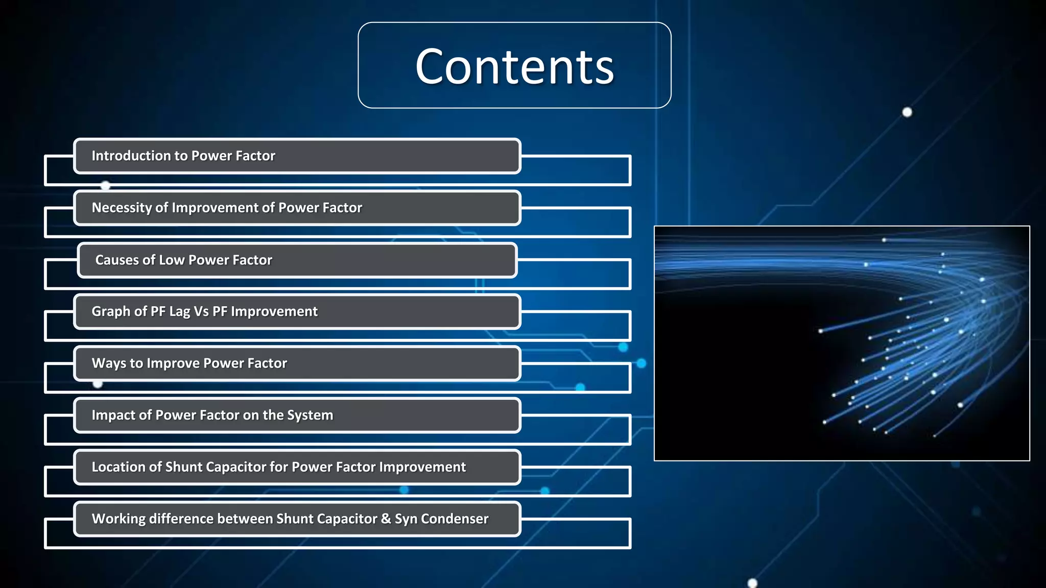Image resolution: width=1046 pixels, height=588 pixels.
Task: Click outline frame right of Working difference box
Action: (x=576, y=533)
